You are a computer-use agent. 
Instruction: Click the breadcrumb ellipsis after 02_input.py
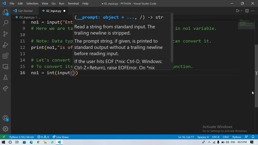pyautogui.click(x=39, y=17)
